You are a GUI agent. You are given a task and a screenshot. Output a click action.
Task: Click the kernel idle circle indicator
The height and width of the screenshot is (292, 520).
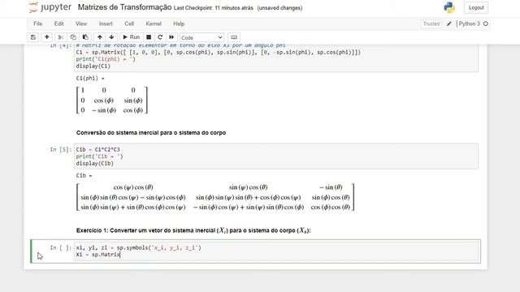(486, 24)
